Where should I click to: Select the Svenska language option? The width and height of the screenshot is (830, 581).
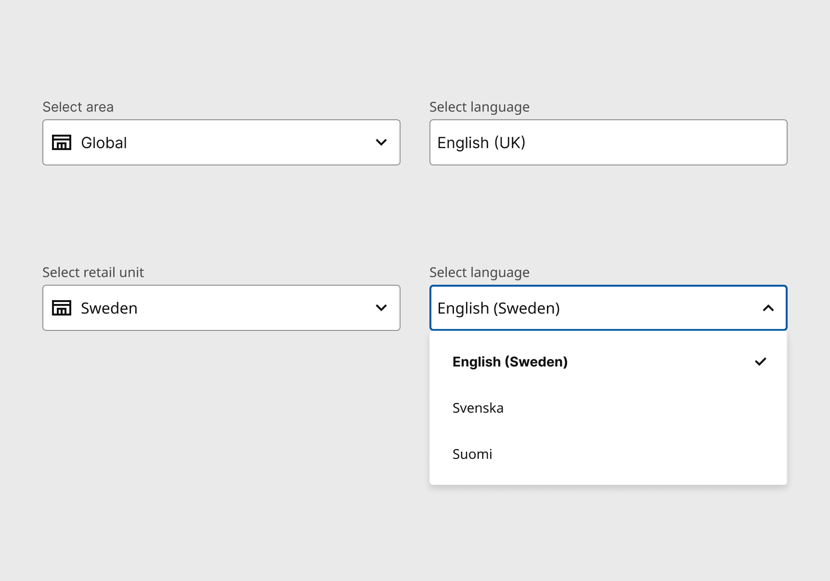(x=478, y=408)
